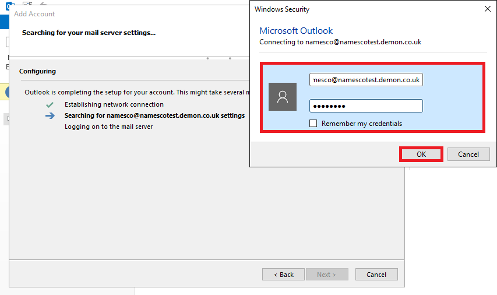
Task: Click the blue arrow progress icon
Action: pos(50,116)
